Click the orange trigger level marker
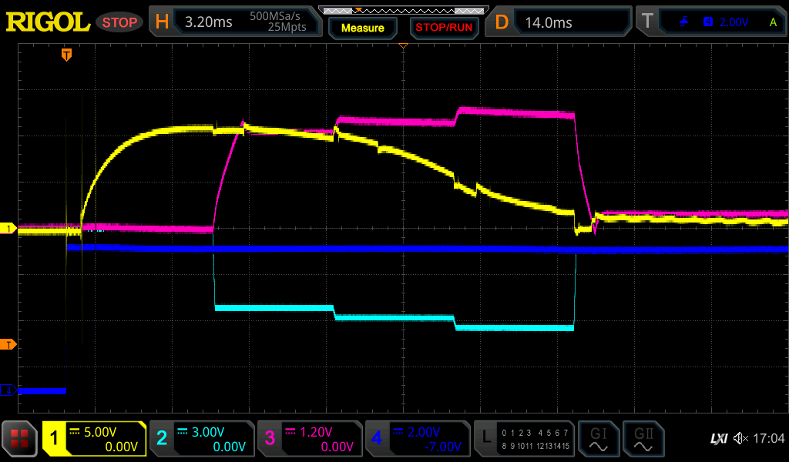Image resolution: width=789 pixels, height=462 pixels. 8,343
